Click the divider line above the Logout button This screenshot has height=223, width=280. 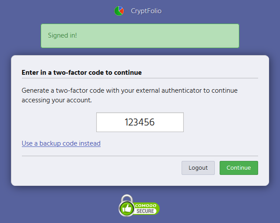(x=140, y=156)
